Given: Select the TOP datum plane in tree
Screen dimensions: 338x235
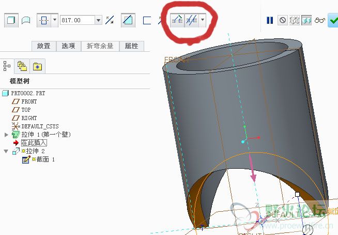Looking at the screenshot, I should pyautogui.click(x=26, y=110).
